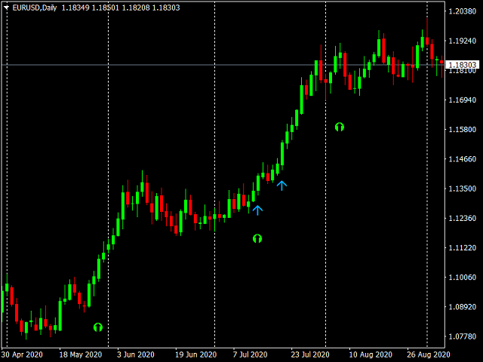Image resolution: width=483 pixels, height=362 pixels.
Task: Click the 10 Aug 2020 date label
Action: (x=371, y=354)
